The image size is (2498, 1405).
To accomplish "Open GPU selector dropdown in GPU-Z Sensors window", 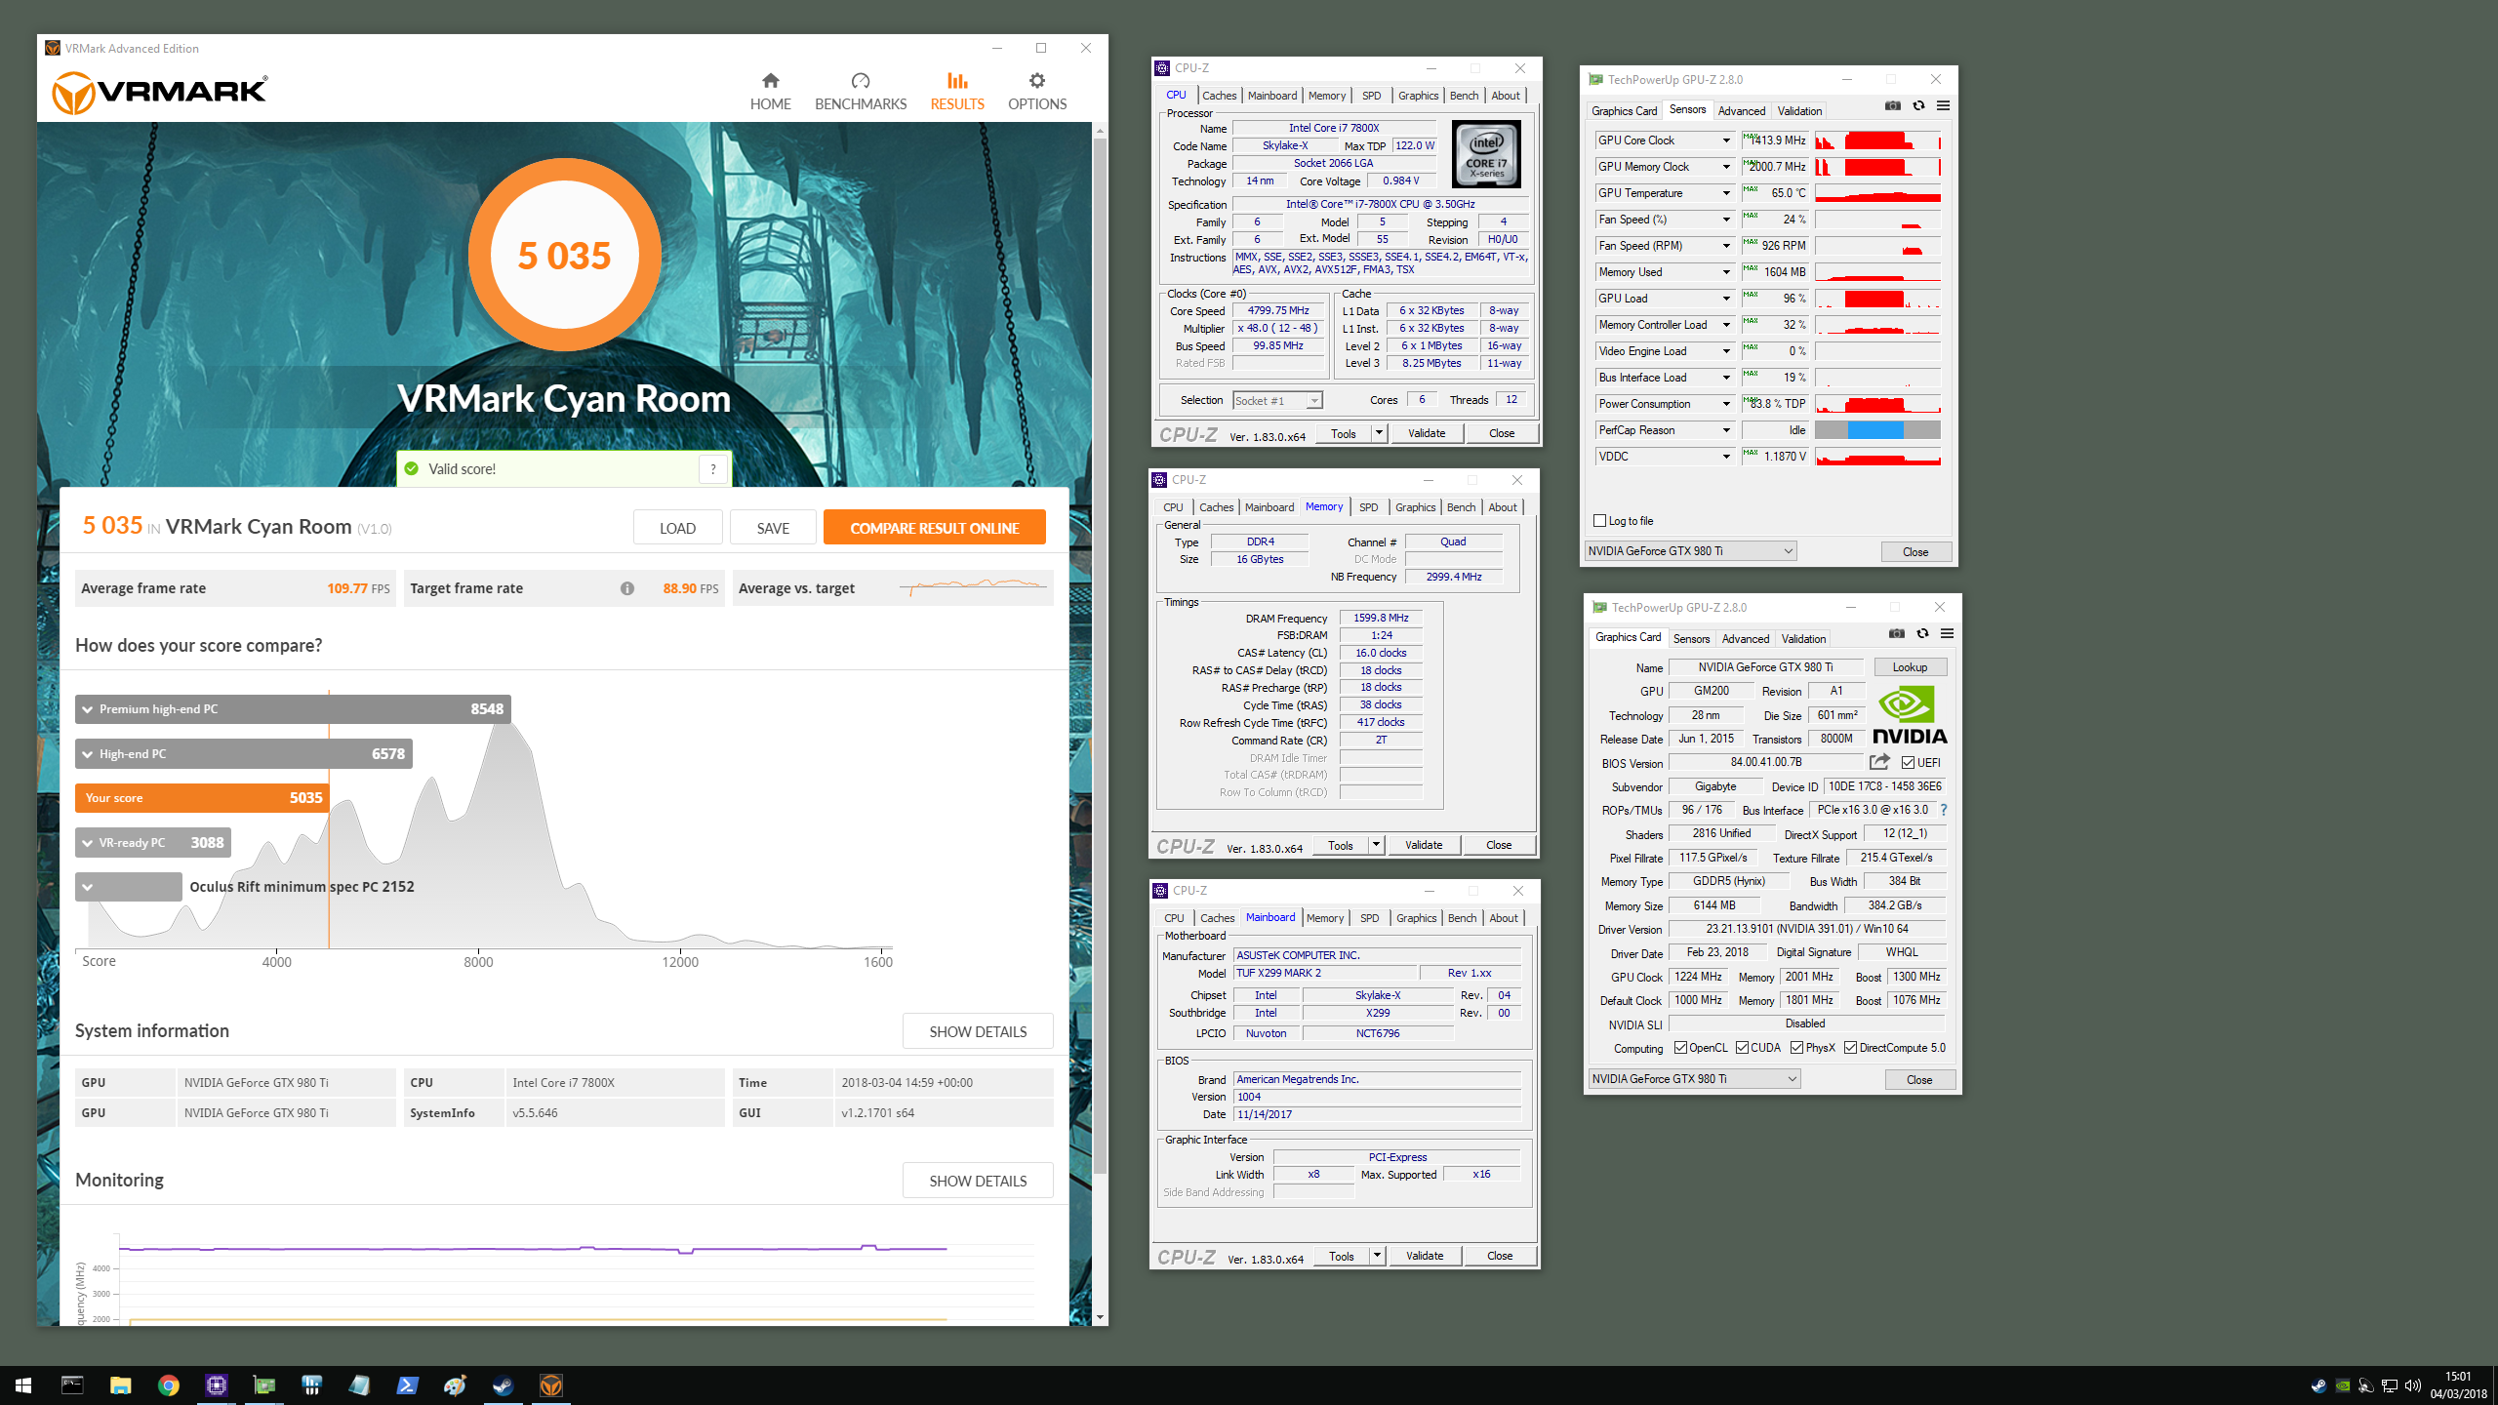I will [x=1690, y=551].
